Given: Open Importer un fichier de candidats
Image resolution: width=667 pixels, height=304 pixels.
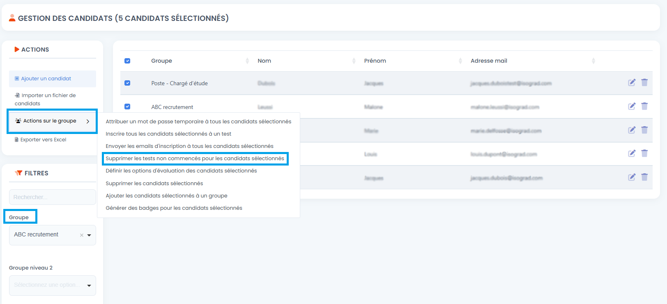Looking at the screenshot, I should [x=45, y=99].
